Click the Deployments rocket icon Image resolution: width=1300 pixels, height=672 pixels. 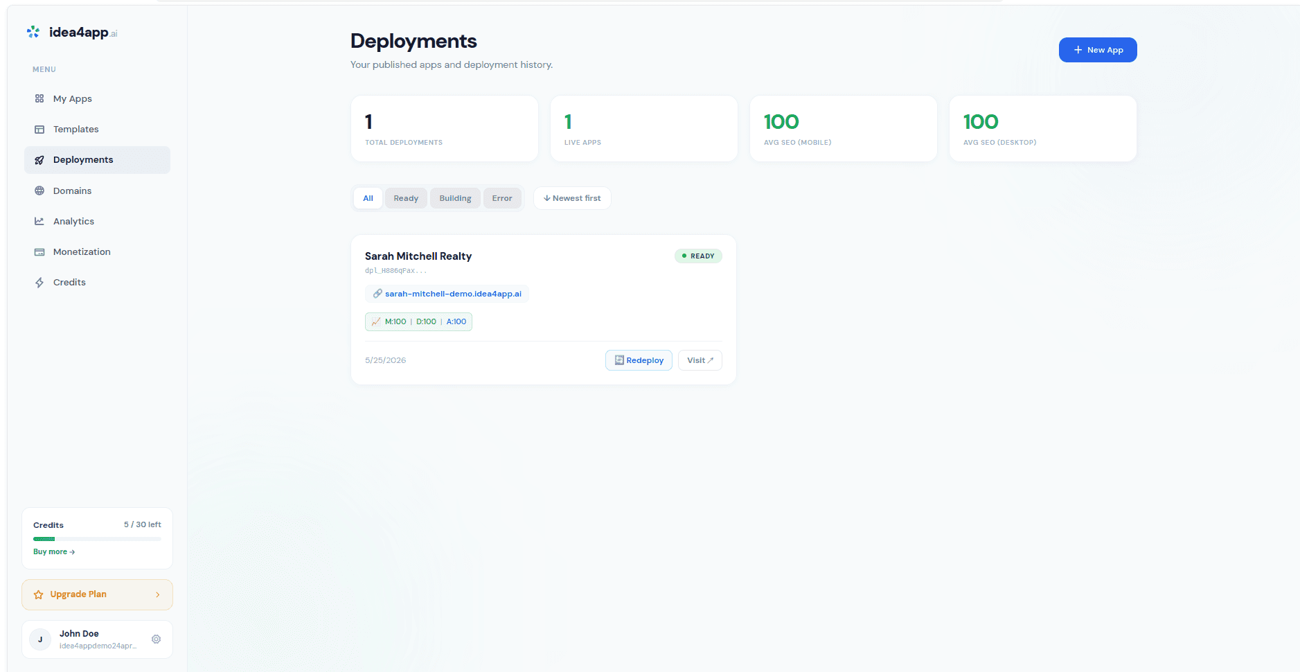pyautogui.click(x=39, y=160)
